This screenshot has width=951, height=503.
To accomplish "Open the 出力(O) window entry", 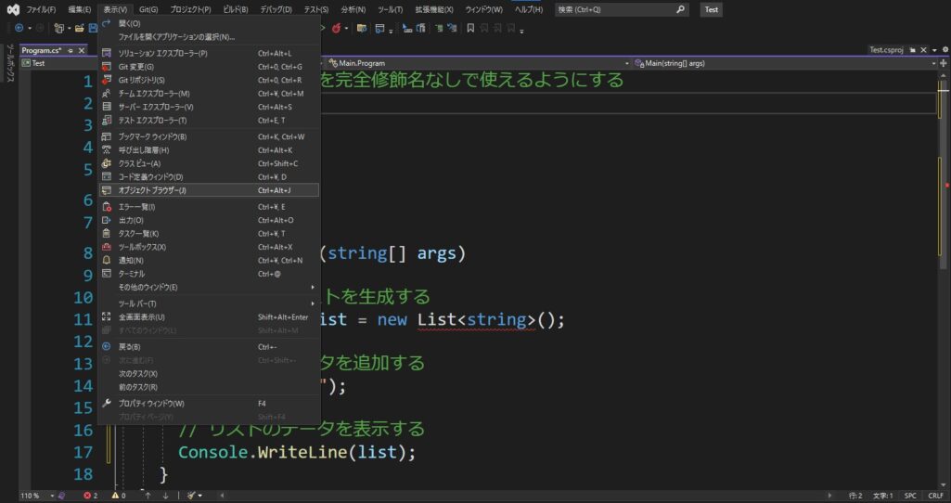I will 209,220.
